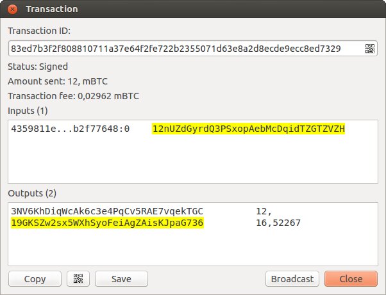
Task: Save the transaction to a file
Action: coord(121,278)
